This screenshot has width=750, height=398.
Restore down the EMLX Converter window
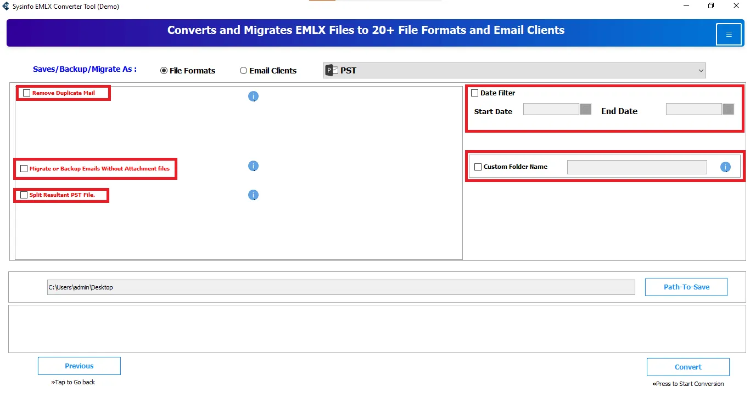tap(711, 6)
